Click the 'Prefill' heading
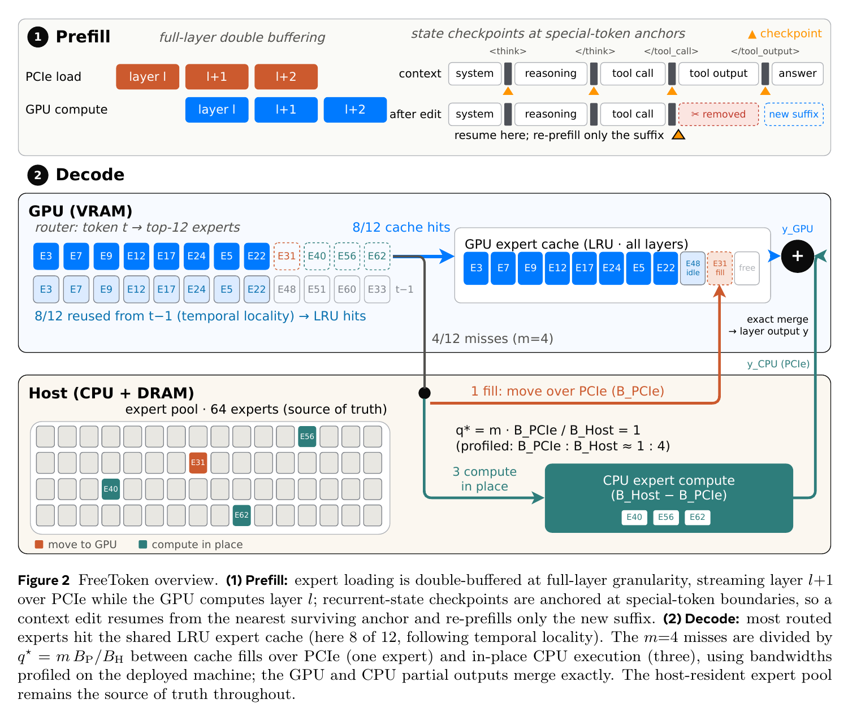Image resolution: width=848 pixels, height=712 pixels. 83,37
